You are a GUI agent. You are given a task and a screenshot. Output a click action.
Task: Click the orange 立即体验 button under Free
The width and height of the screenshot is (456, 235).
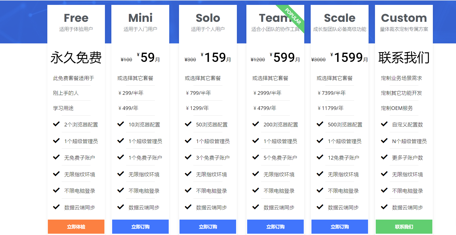click(76, 227)
